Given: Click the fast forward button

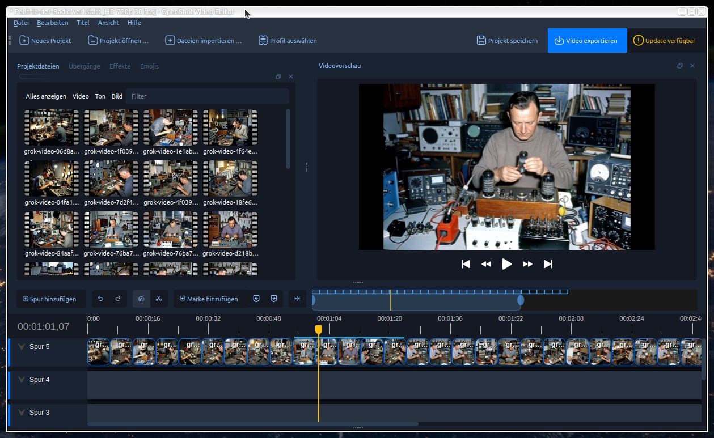Looking at the screenshot, I should [527, 264].
